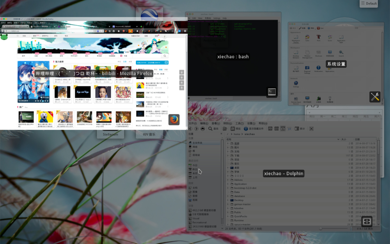Go forward in Dolphin with the forward arrow
This screenshot has height=244, width=390.
tap(196, 129)
